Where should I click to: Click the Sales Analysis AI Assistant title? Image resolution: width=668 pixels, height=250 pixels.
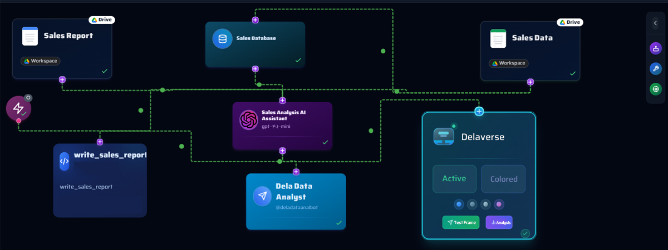coord(284,115)
